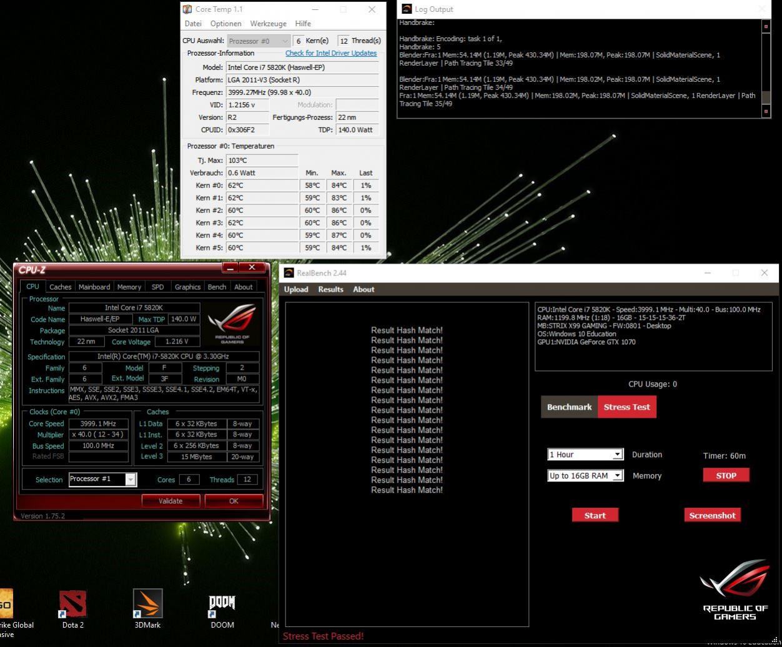Click the Validate button in CPU-Z
The width and height of the screenshot is (782, 647).
pyautogui.click(x=171, y=501)
